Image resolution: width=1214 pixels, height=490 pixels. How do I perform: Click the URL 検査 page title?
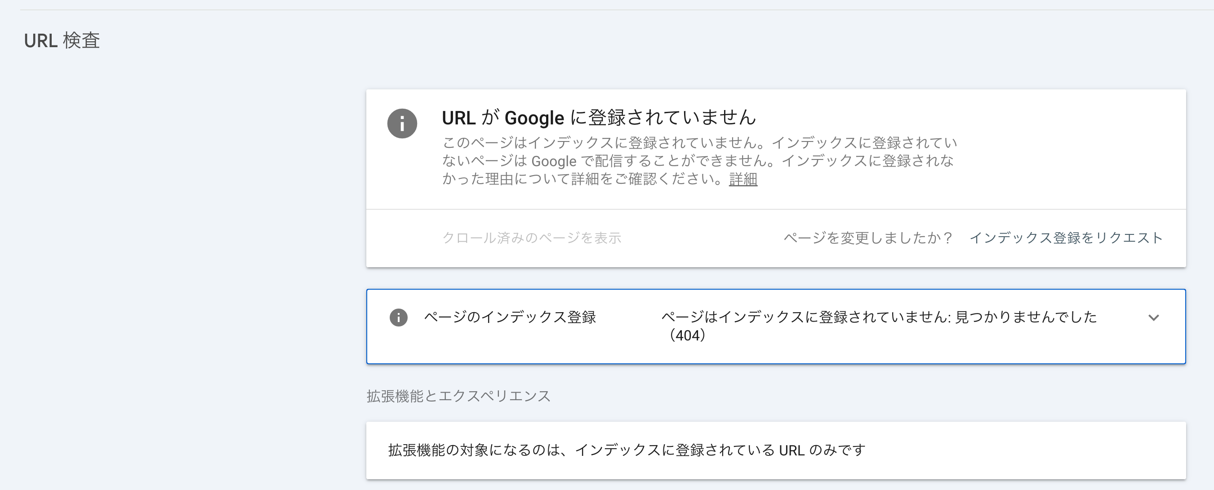point(62,41)
